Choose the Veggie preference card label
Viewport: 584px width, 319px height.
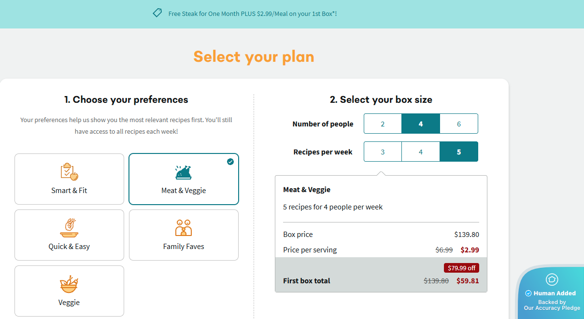(69, 303)
